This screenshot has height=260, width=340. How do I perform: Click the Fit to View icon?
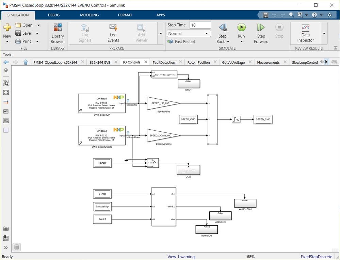click(x=6, y=93)
